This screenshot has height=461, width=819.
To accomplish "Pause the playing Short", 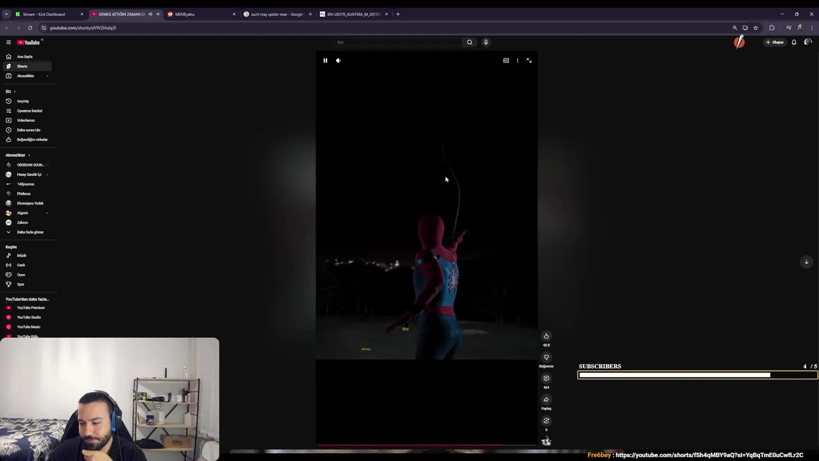I will [x=325, y=60].
